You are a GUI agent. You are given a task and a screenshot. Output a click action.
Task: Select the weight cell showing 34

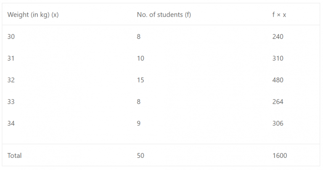[11, 124]
